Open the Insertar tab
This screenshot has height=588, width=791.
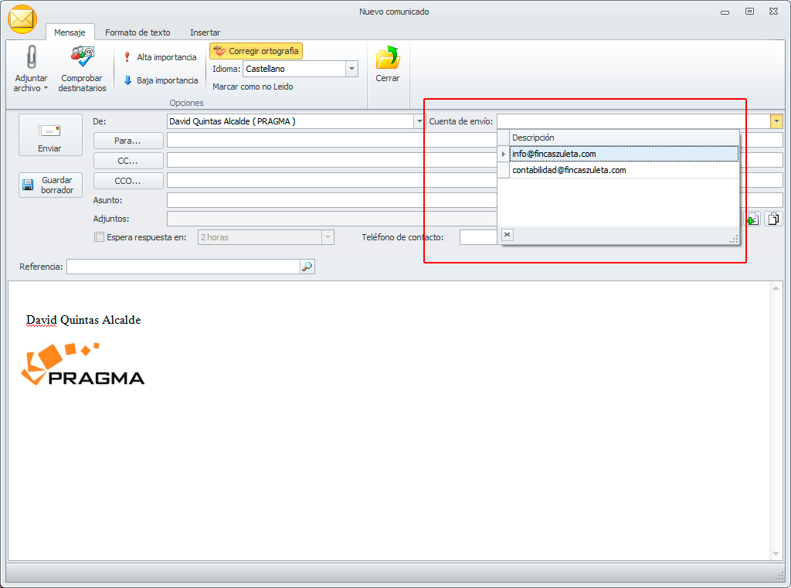[x=205, y=32]
